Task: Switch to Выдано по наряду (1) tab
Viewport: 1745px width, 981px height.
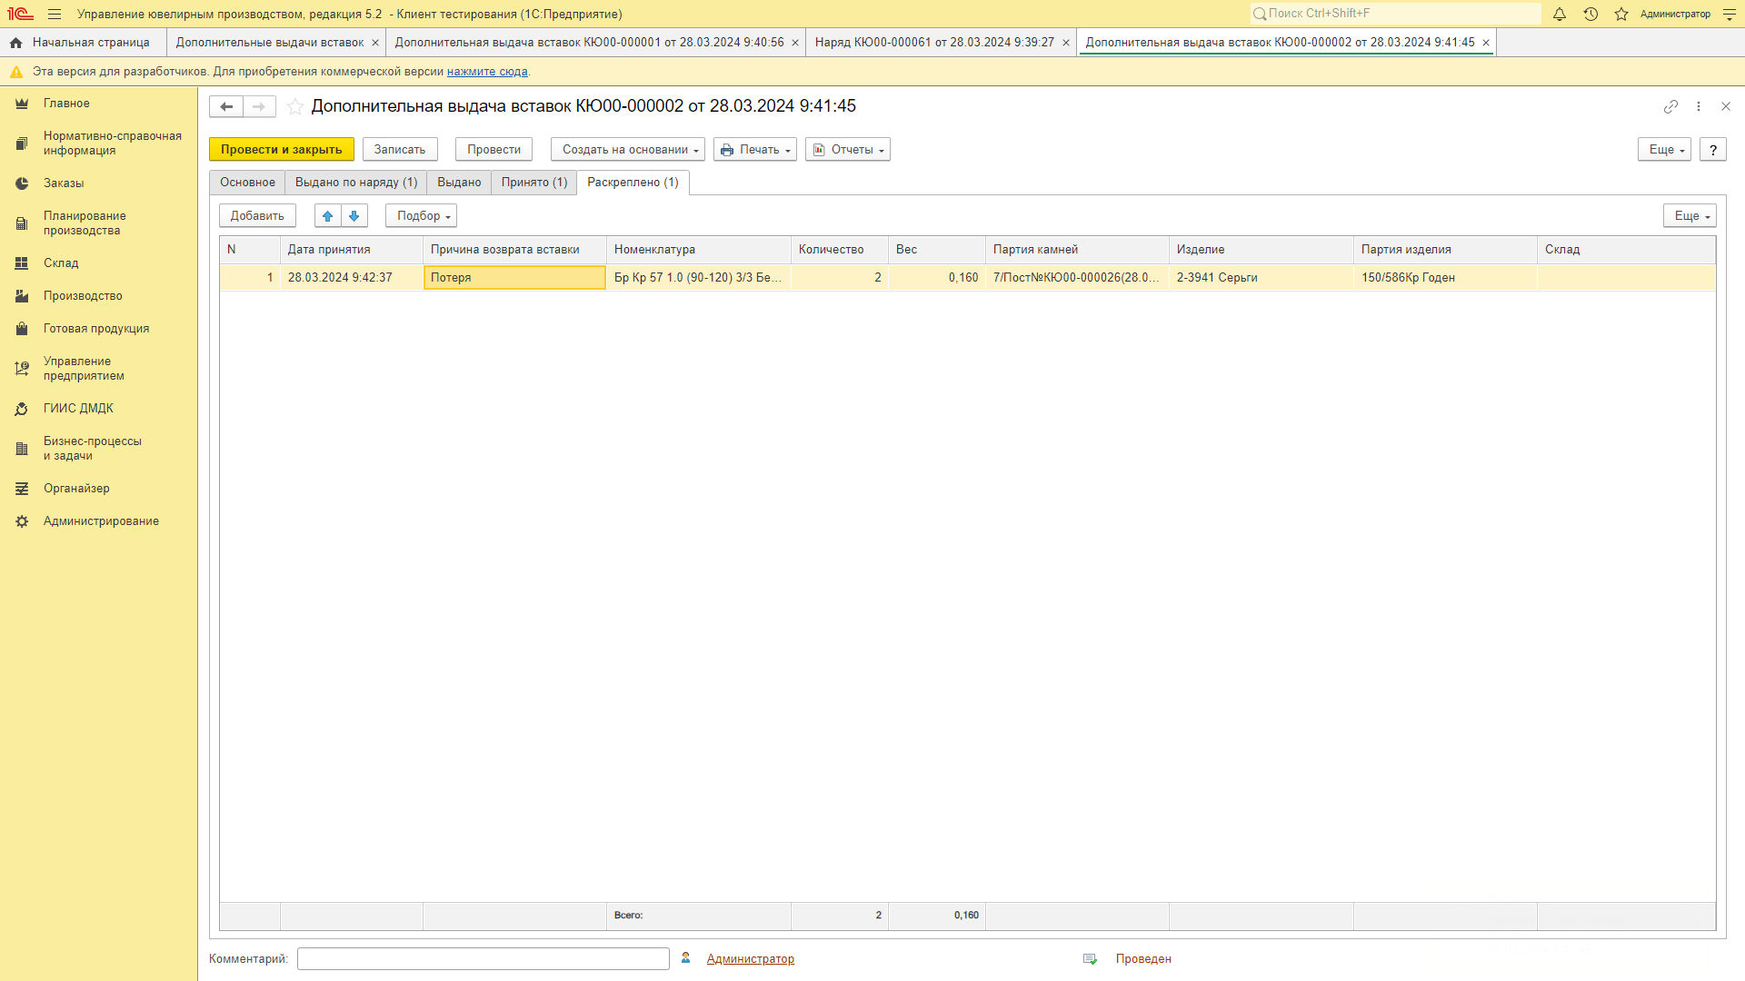Action: coord(356,183)
